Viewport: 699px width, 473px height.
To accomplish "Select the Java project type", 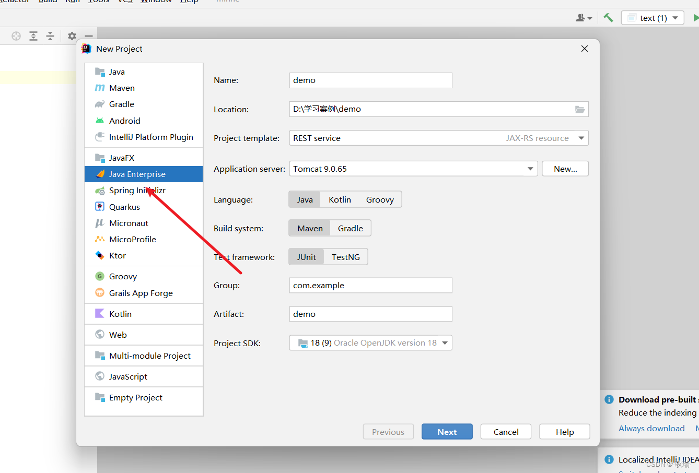I will pos(144,72).
